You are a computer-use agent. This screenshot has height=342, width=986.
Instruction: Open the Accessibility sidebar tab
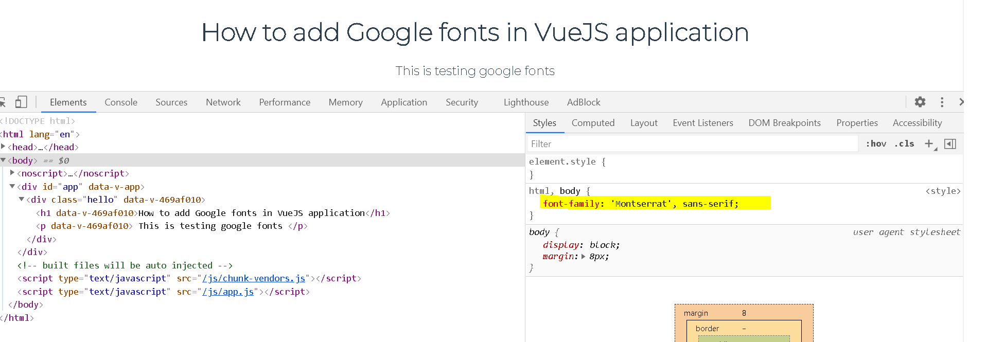pos(917,122)
